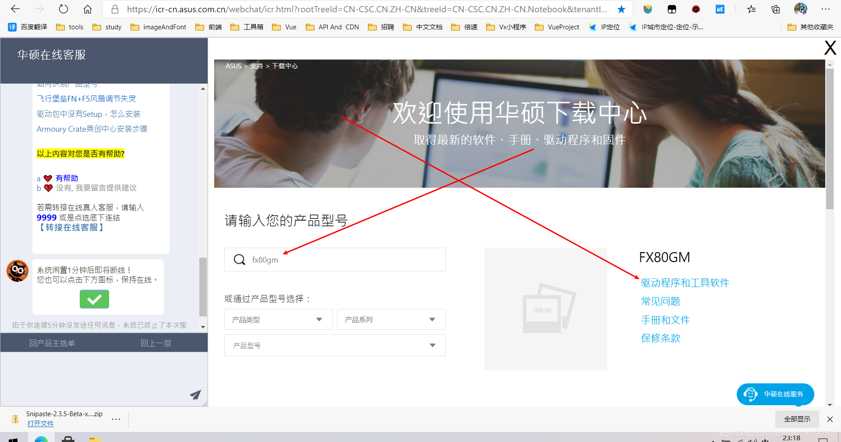This screenshot has height=442, width=841.
Task: Click the chat panel scrollbar thumb
Action: coord(203,287)
